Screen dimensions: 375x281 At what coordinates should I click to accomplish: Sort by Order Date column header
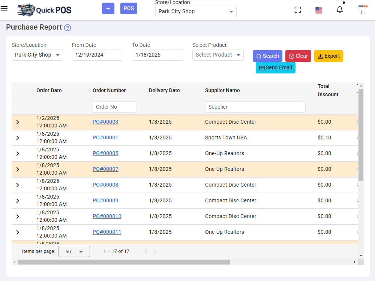tap(49, 91)
